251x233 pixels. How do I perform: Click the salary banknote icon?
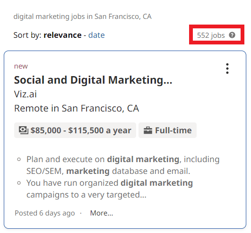point(24,130)
